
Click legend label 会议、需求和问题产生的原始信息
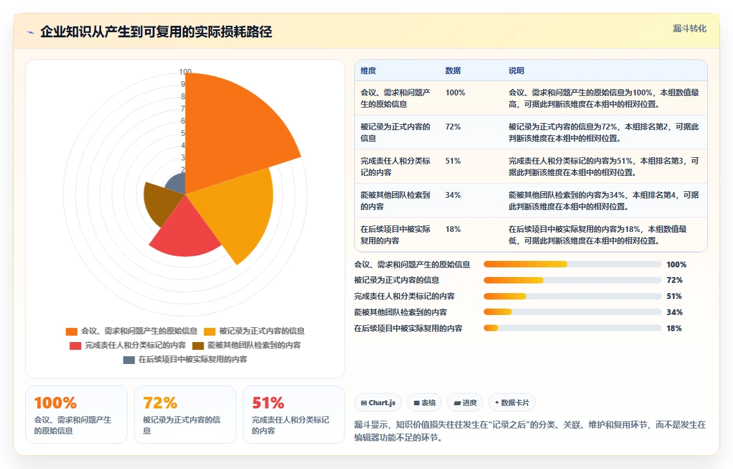pos(139,331)
